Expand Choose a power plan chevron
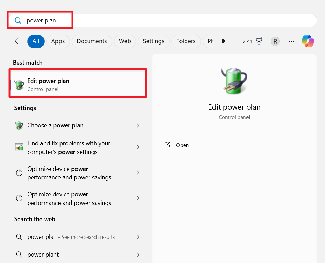 coord(138,125)
